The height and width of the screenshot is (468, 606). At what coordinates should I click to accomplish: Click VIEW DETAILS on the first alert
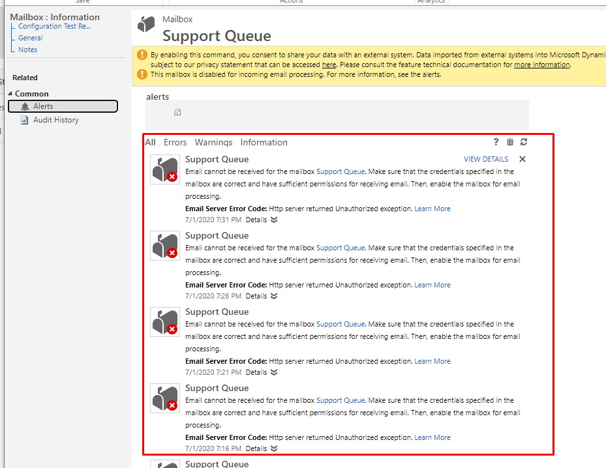[x=485, y=159]
